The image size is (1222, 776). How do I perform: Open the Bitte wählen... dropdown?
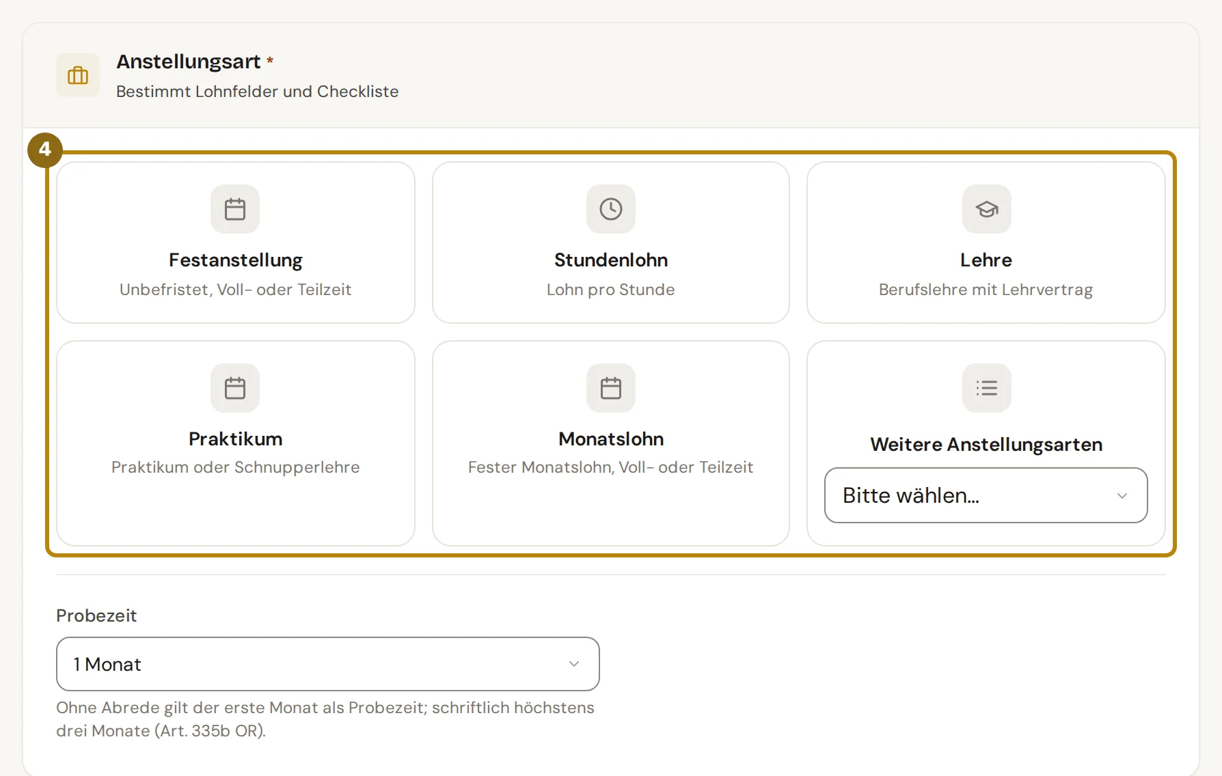click(x=986, y=495)
